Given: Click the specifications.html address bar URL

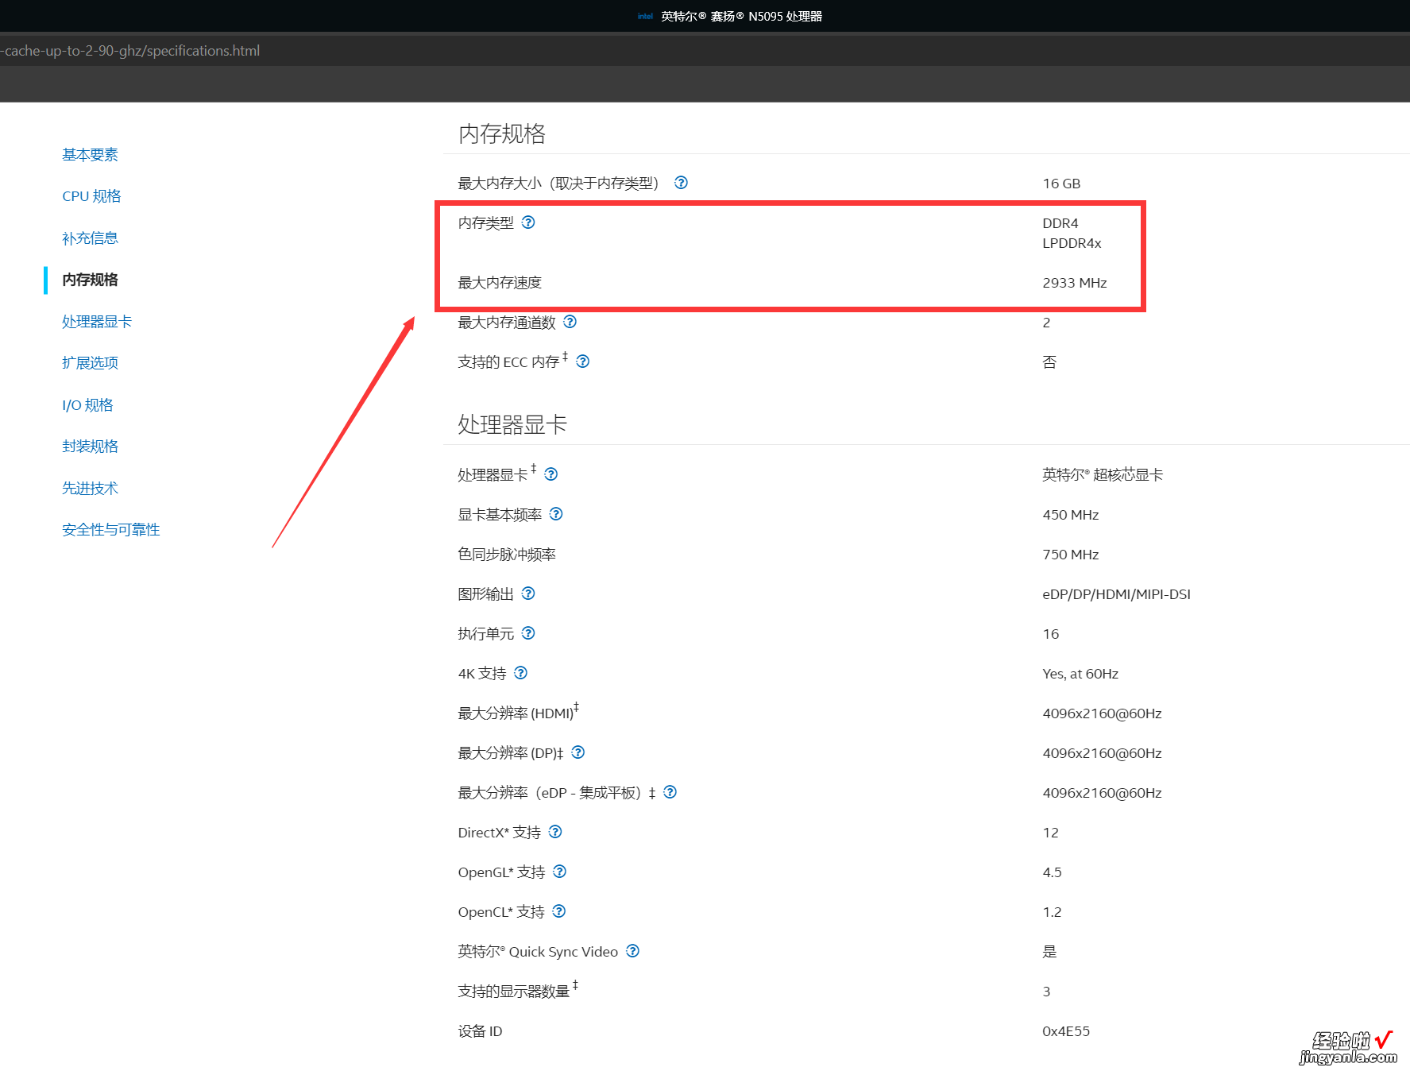Looking at the screenshot, I should tap(130, 51).
